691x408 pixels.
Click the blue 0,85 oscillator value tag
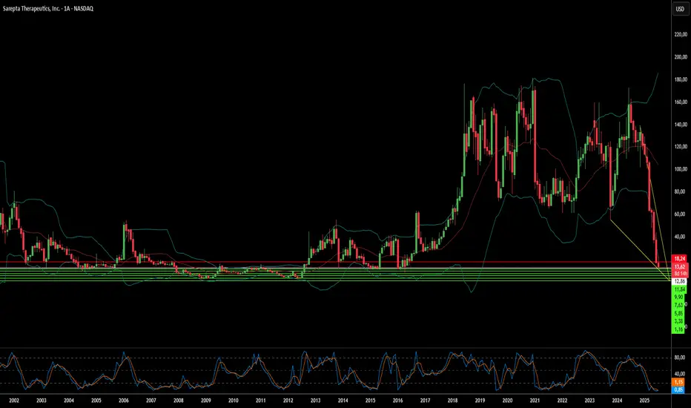pyautogui.click(x=678, y=389)
